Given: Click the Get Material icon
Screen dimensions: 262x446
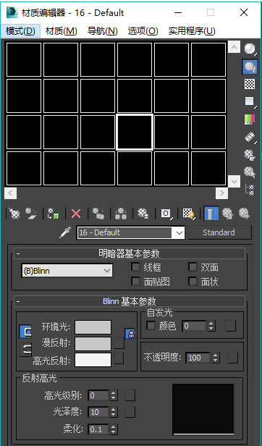Looking at the screenshot, I should click(x=14, y=214).
